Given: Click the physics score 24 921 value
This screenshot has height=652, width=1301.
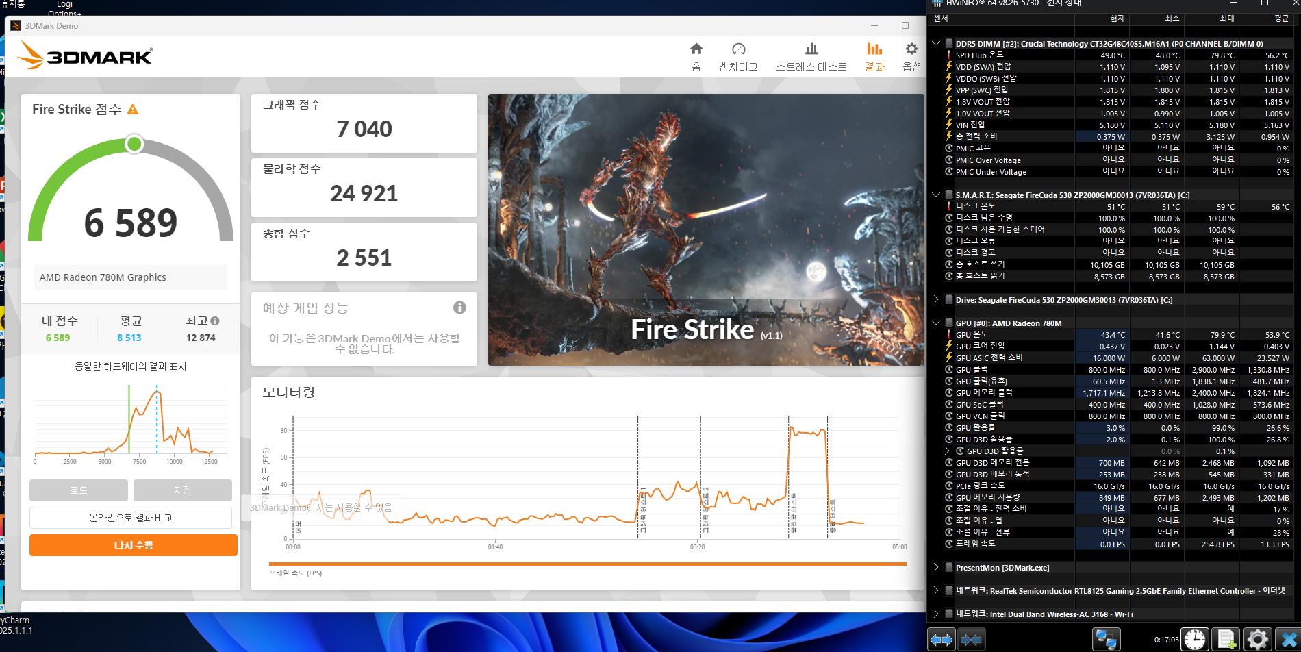Looking at the screenshot, I should (x=364, y=193).
